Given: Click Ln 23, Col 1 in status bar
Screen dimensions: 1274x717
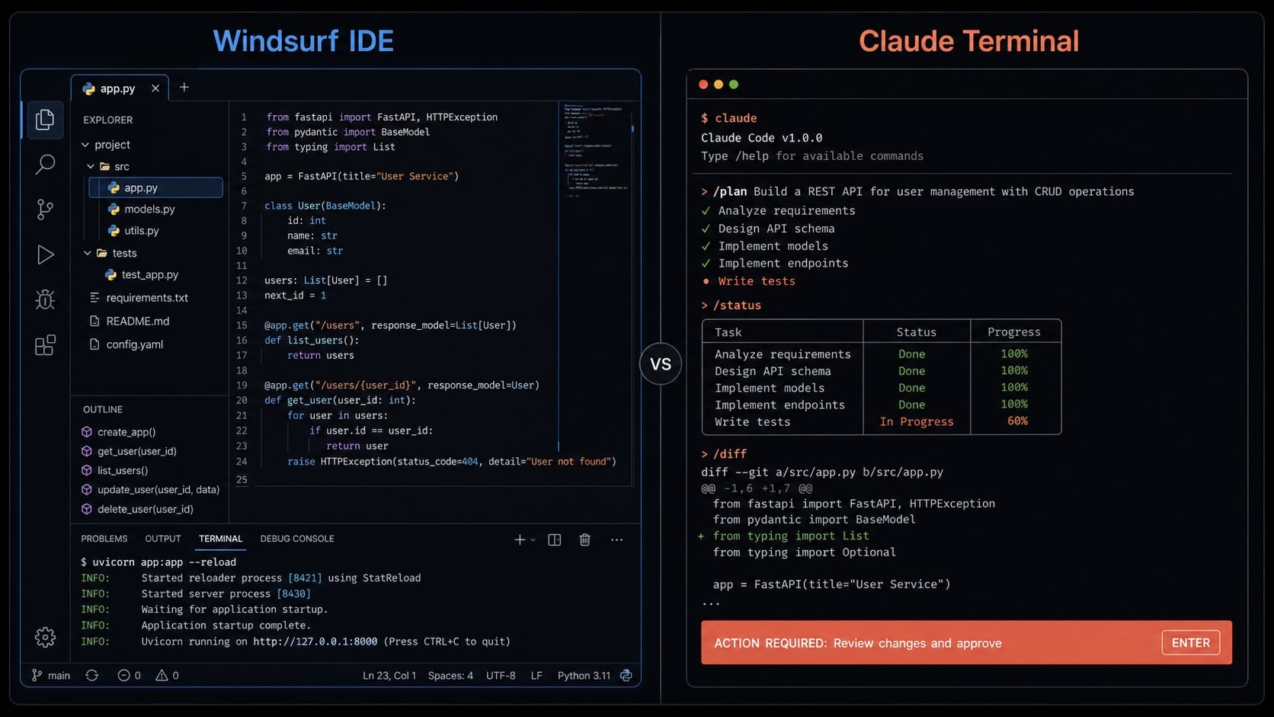Looking at the screenshot, I should [x=389, y=675].
